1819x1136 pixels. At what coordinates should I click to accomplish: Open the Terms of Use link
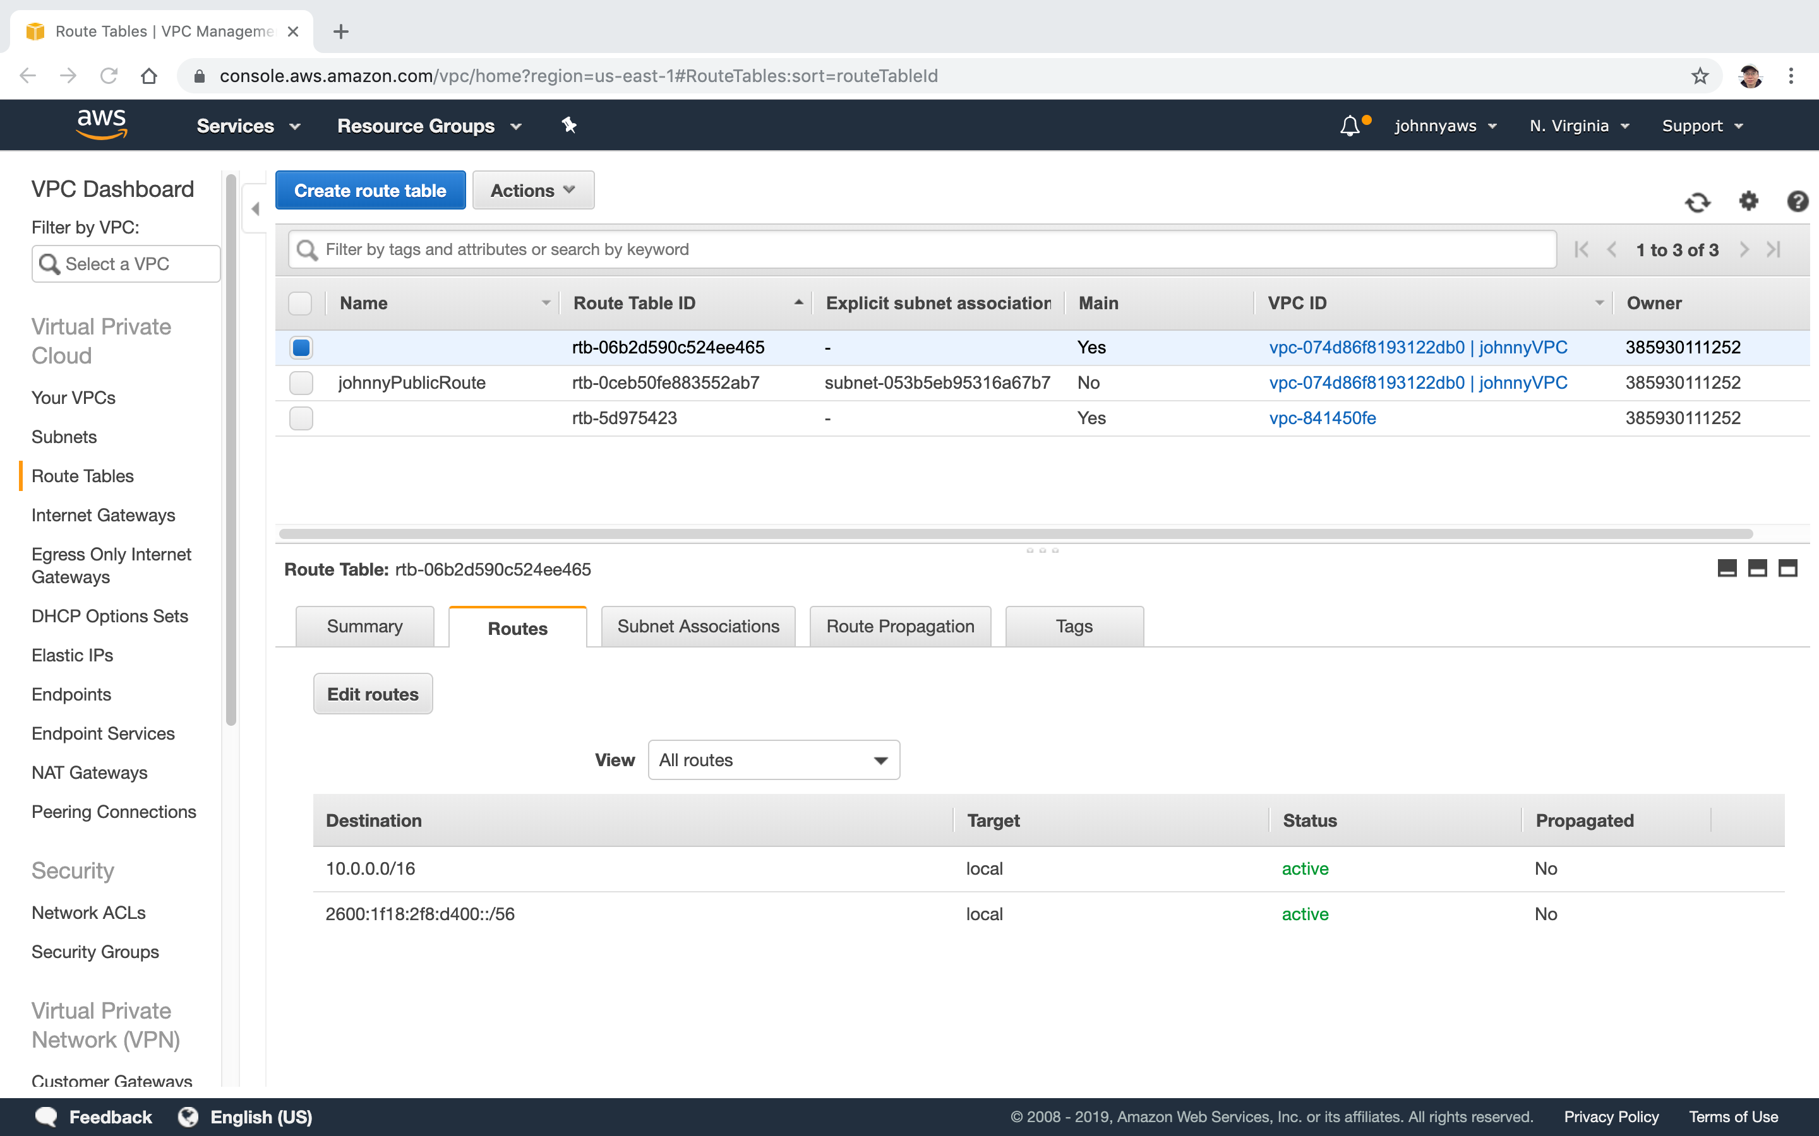click(1733, 1116)
